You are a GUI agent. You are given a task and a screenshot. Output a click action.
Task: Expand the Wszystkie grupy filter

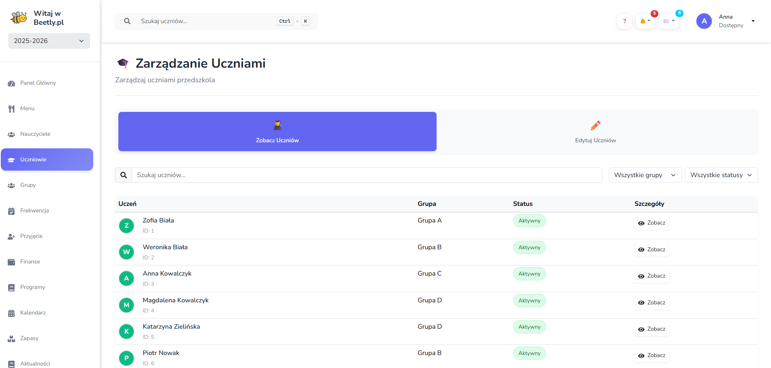pyautogui.click(x=645, y=175)
